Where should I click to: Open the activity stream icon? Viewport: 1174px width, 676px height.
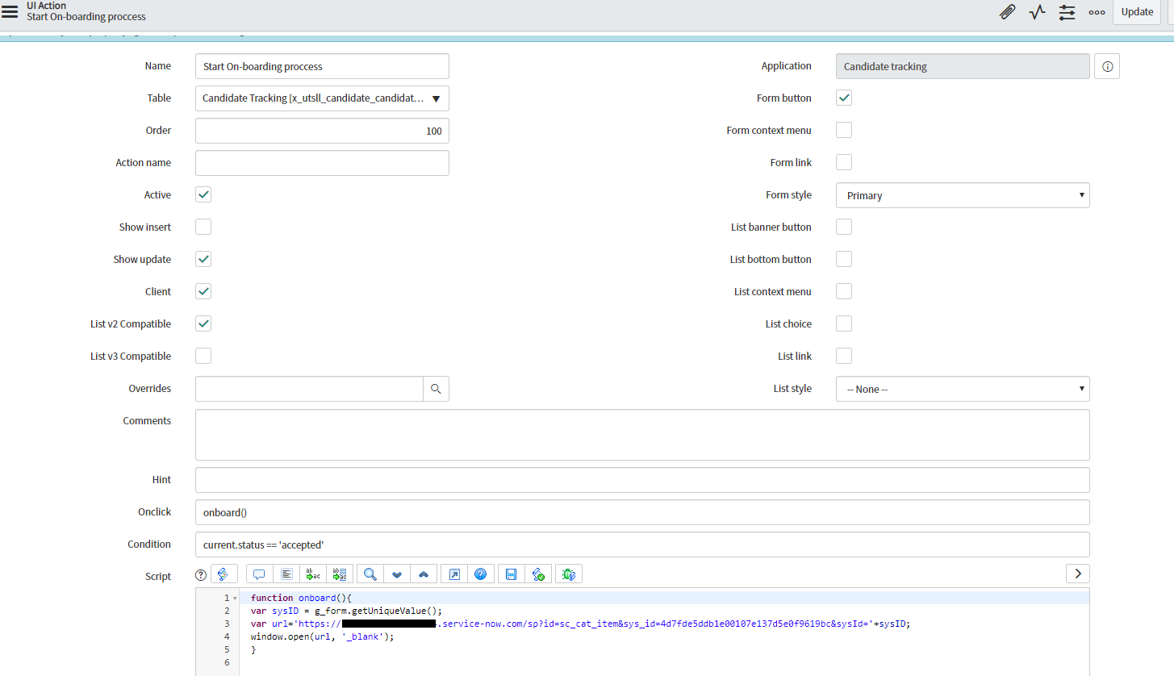pos(1037,12)
